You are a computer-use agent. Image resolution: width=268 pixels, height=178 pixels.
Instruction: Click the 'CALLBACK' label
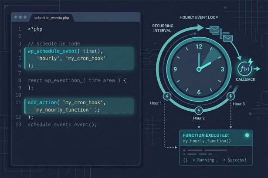coord(246,79)
